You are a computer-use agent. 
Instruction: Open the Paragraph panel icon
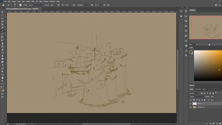pyautogui.click(x=186, y=56)
